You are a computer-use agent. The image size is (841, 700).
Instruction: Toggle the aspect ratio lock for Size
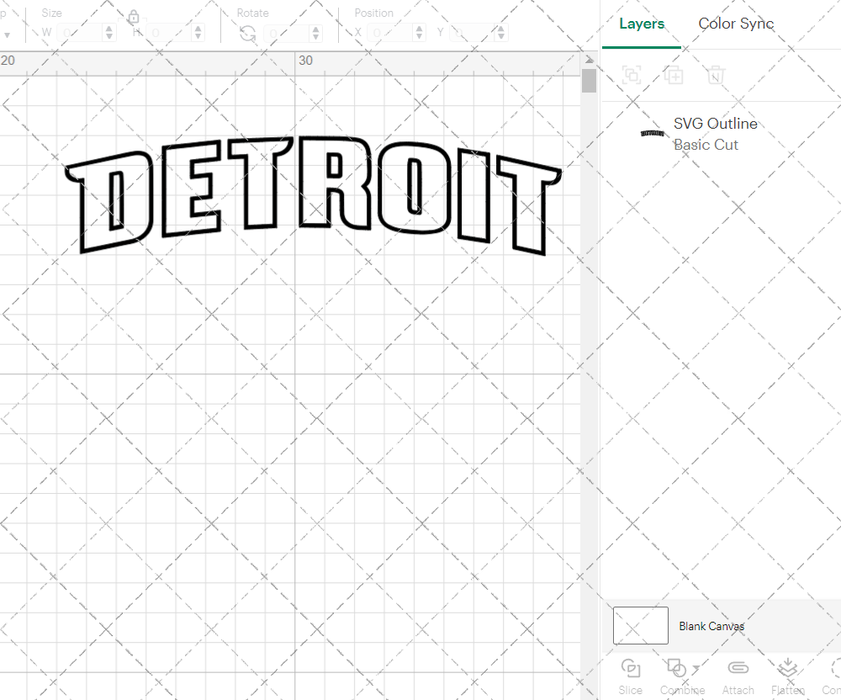click(134, 16)
